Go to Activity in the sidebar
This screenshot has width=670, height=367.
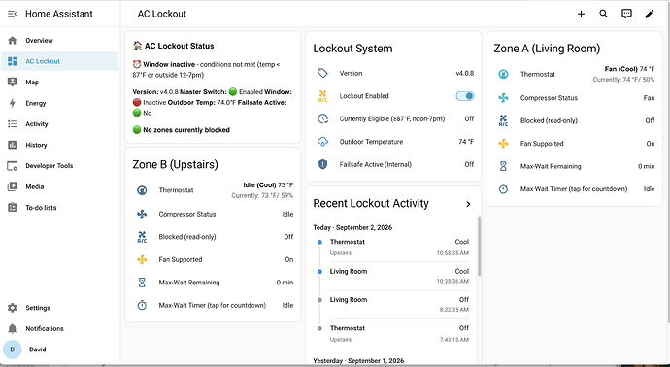[x=60, y=124]
